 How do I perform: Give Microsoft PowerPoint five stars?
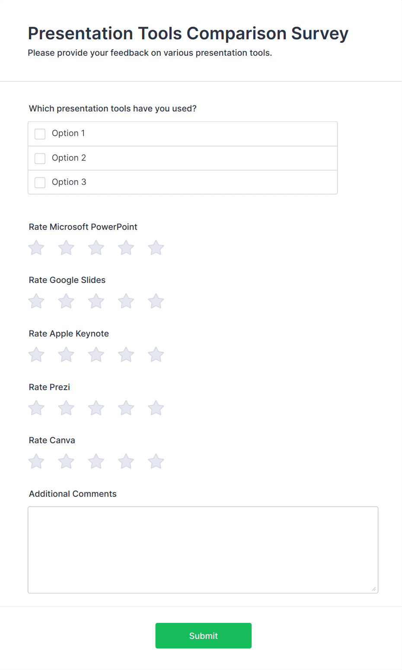[x=156, y=248]
